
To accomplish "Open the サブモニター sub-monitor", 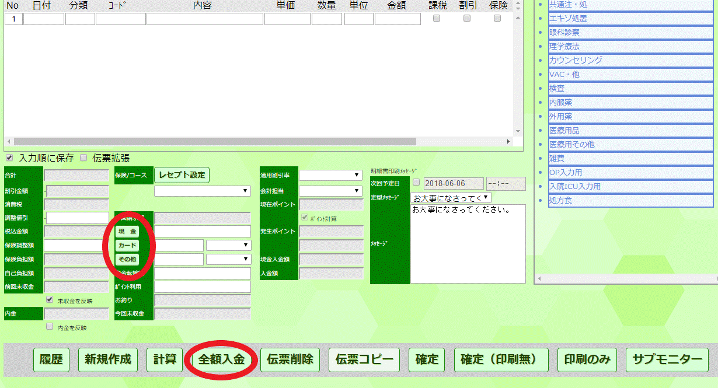I will (x=667, y=360).
